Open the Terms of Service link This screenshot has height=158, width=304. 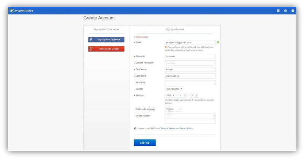[168, 128]
